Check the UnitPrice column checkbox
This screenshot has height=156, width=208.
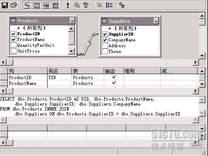[x=14, y=51]
